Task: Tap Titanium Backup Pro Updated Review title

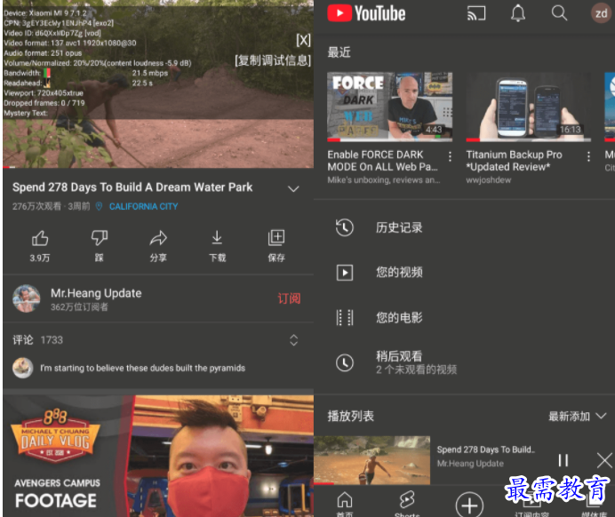Action: click(514, 161)
